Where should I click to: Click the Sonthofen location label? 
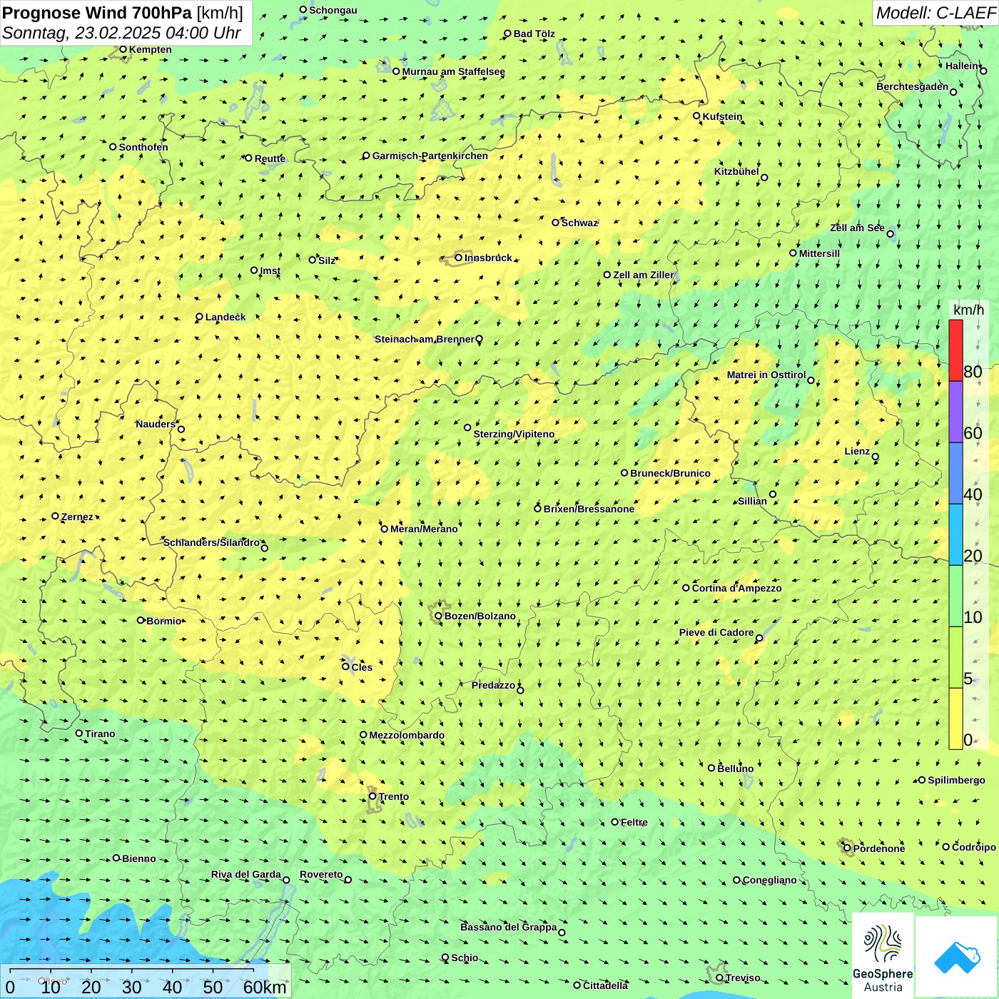point(143,147)
